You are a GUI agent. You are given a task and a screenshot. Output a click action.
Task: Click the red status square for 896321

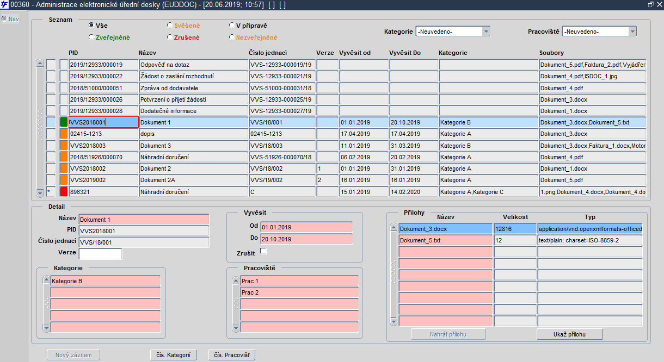click(x=64, y=191)
